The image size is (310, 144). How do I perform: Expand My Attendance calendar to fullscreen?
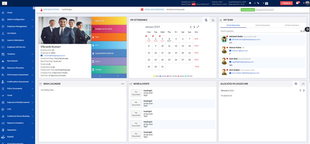[x=198, y=27]
